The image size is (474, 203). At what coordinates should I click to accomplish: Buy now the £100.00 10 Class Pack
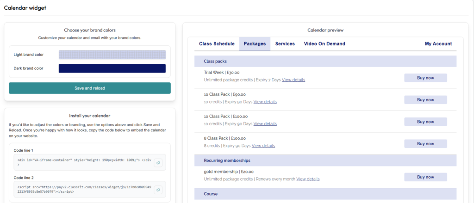[426, 122]
